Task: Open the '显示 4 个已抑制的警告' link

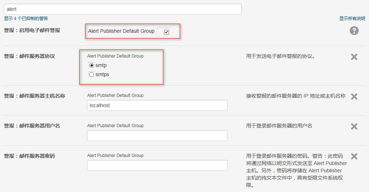Action: [26, 18]
